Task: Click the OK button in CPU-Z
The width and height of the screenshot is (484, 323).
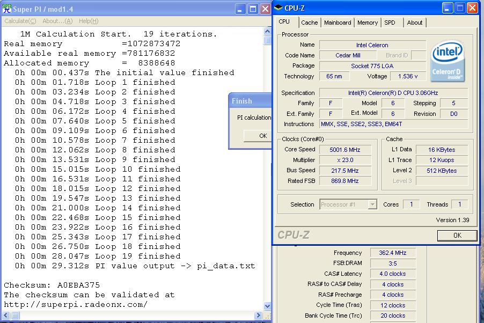Action: (457, 236)
